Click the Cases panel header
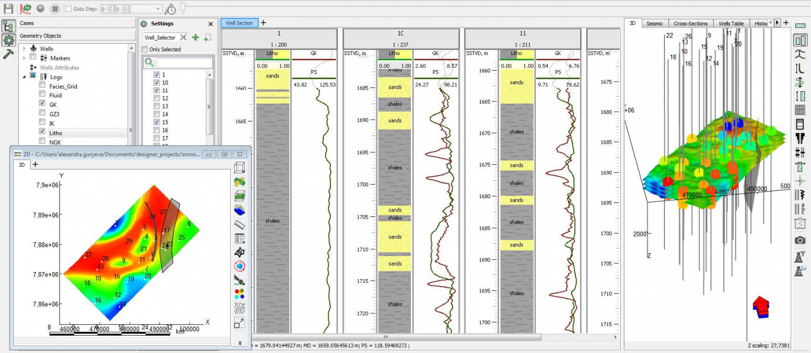The image size is (811, 353). (76, 23)
